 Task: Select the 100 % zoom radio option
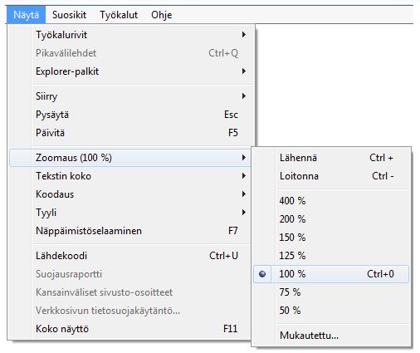tap(331, 274)
